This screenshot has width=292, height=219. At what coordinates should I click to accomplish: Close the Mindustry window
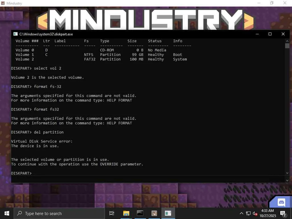coord(285,3)
